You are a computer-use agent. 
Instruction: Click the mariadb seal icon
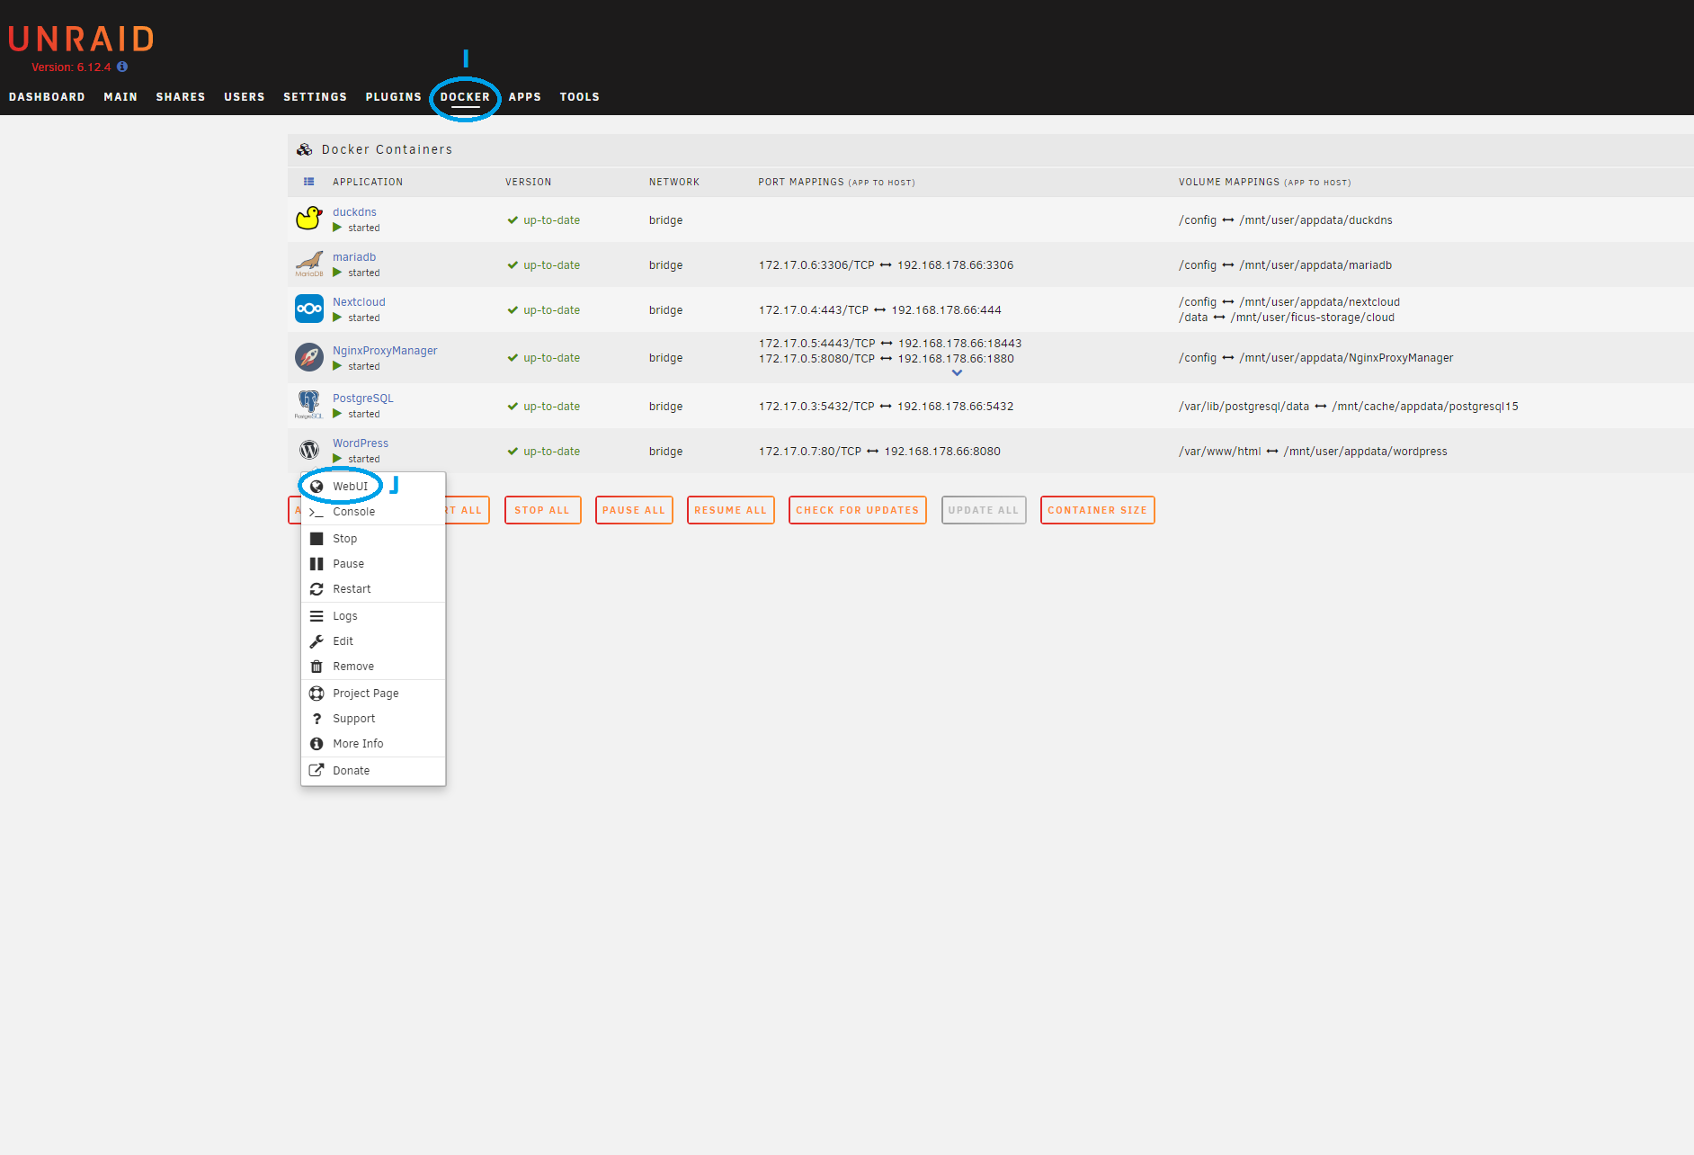coord(308,264)
